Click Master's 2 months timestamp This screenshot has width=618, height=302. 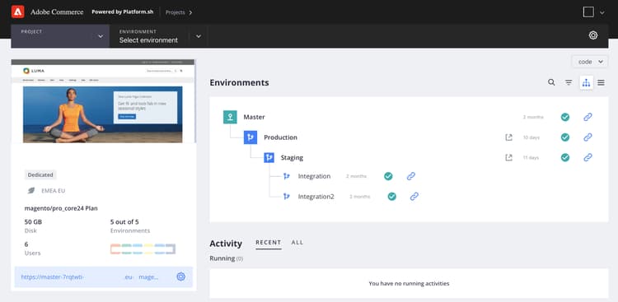pyautogui.click(x=533, y=117)
